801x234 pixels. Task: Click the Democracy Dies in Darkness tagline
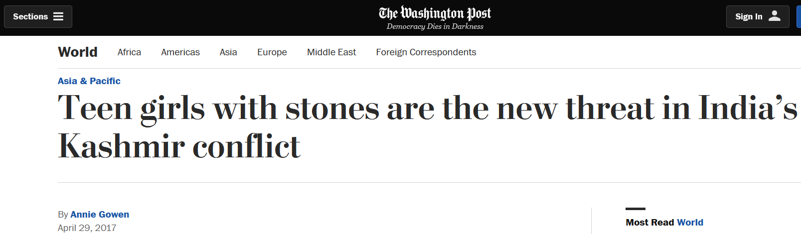pos(435,26)
